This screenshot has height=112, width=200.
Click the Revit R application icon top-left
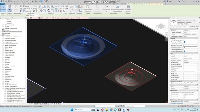(x=1, y=1)
